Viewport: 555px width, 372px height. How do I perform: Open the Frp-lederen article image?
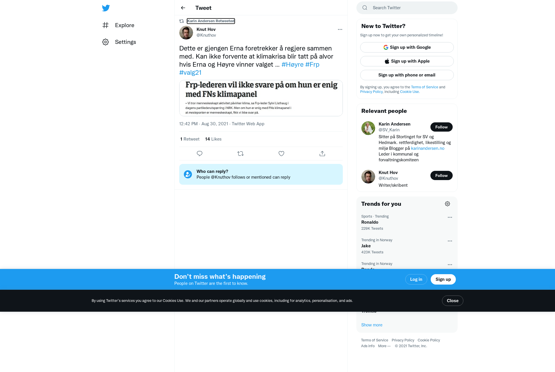tap(261, 98)
